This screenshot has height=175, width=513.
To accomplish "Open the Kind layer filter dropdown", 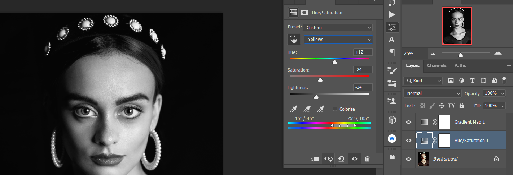I will click(423, 81).
